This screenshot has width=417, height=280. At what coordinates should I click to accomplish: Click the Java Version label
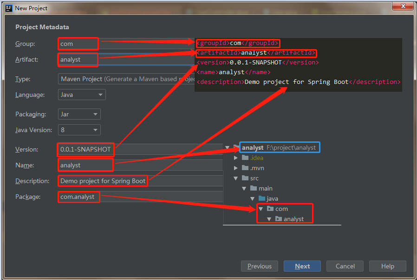tap(33, 130)
